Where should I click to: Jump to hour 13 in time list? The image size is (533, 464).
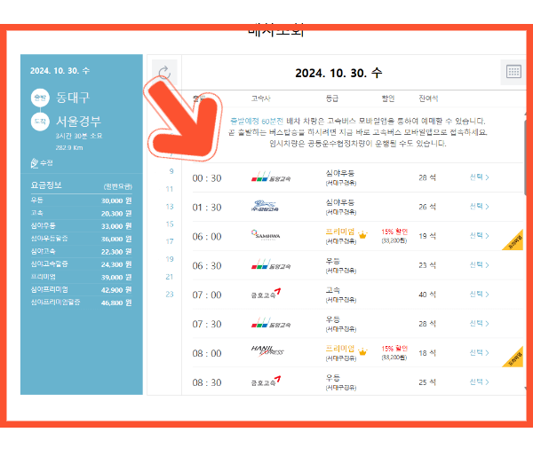tap(170, 207)
